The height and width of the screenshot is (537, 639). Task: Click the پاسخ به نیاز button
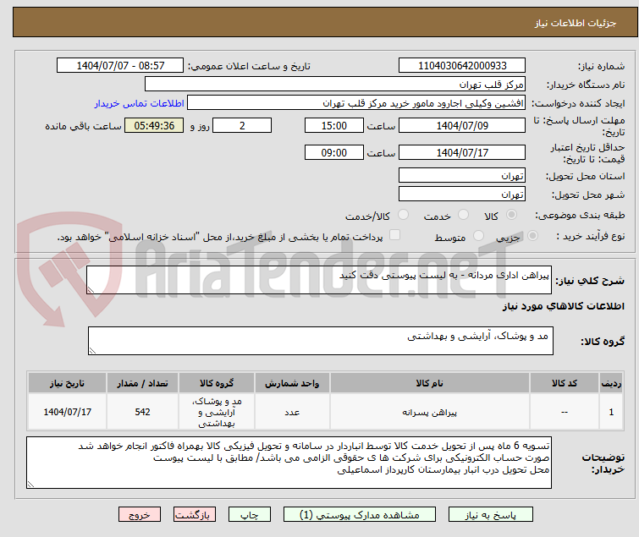491,515
